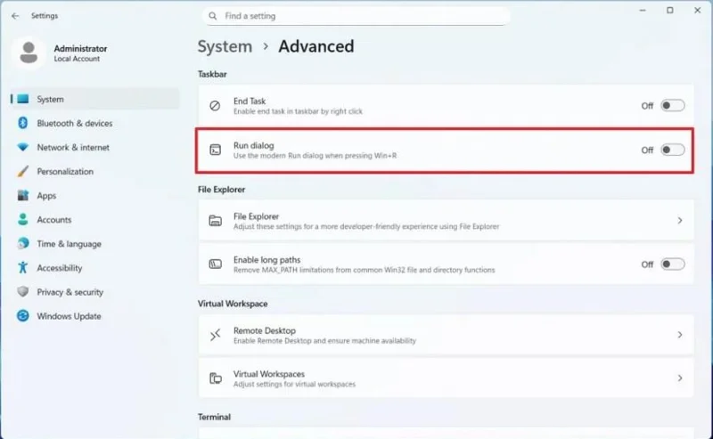Turn on the End Task toggle
Screen dimensions: 713x439
tap(673, 105)
